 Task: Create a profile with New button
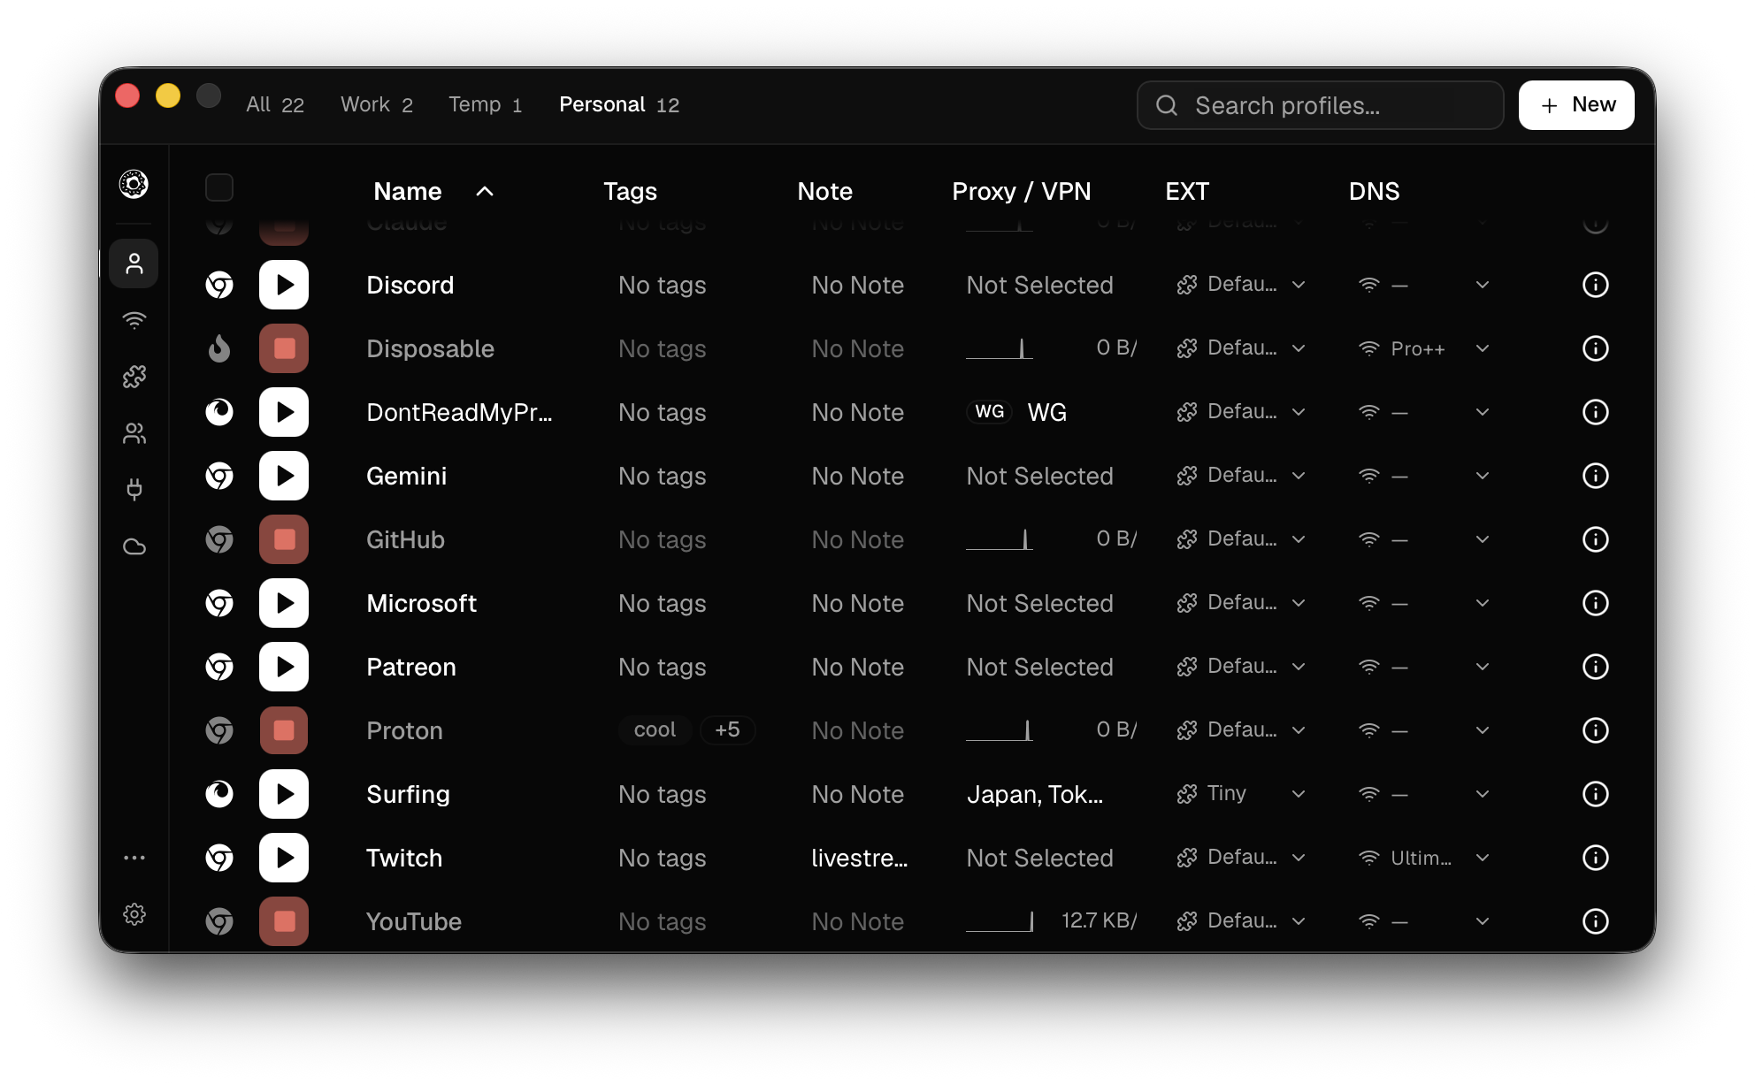(1576, 105)
